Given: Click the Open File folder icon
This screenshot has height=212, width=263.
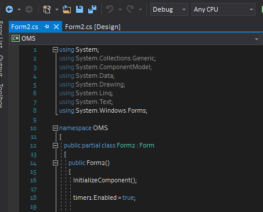Looking at the screenshot, I should [x=67, y=9].
